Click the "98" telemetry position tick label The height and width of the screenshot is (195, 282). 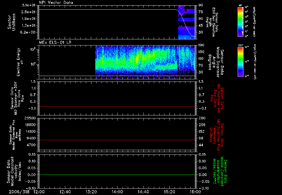(x=201, y=138)
